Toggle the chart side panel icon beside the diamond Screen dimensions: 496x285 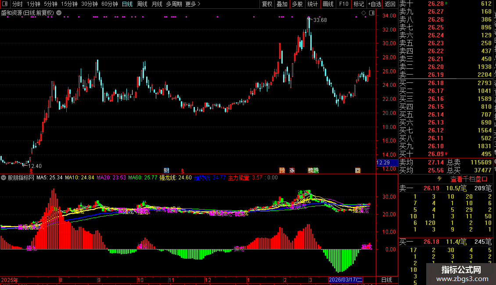pyautogui.click(x=372, y=13)
